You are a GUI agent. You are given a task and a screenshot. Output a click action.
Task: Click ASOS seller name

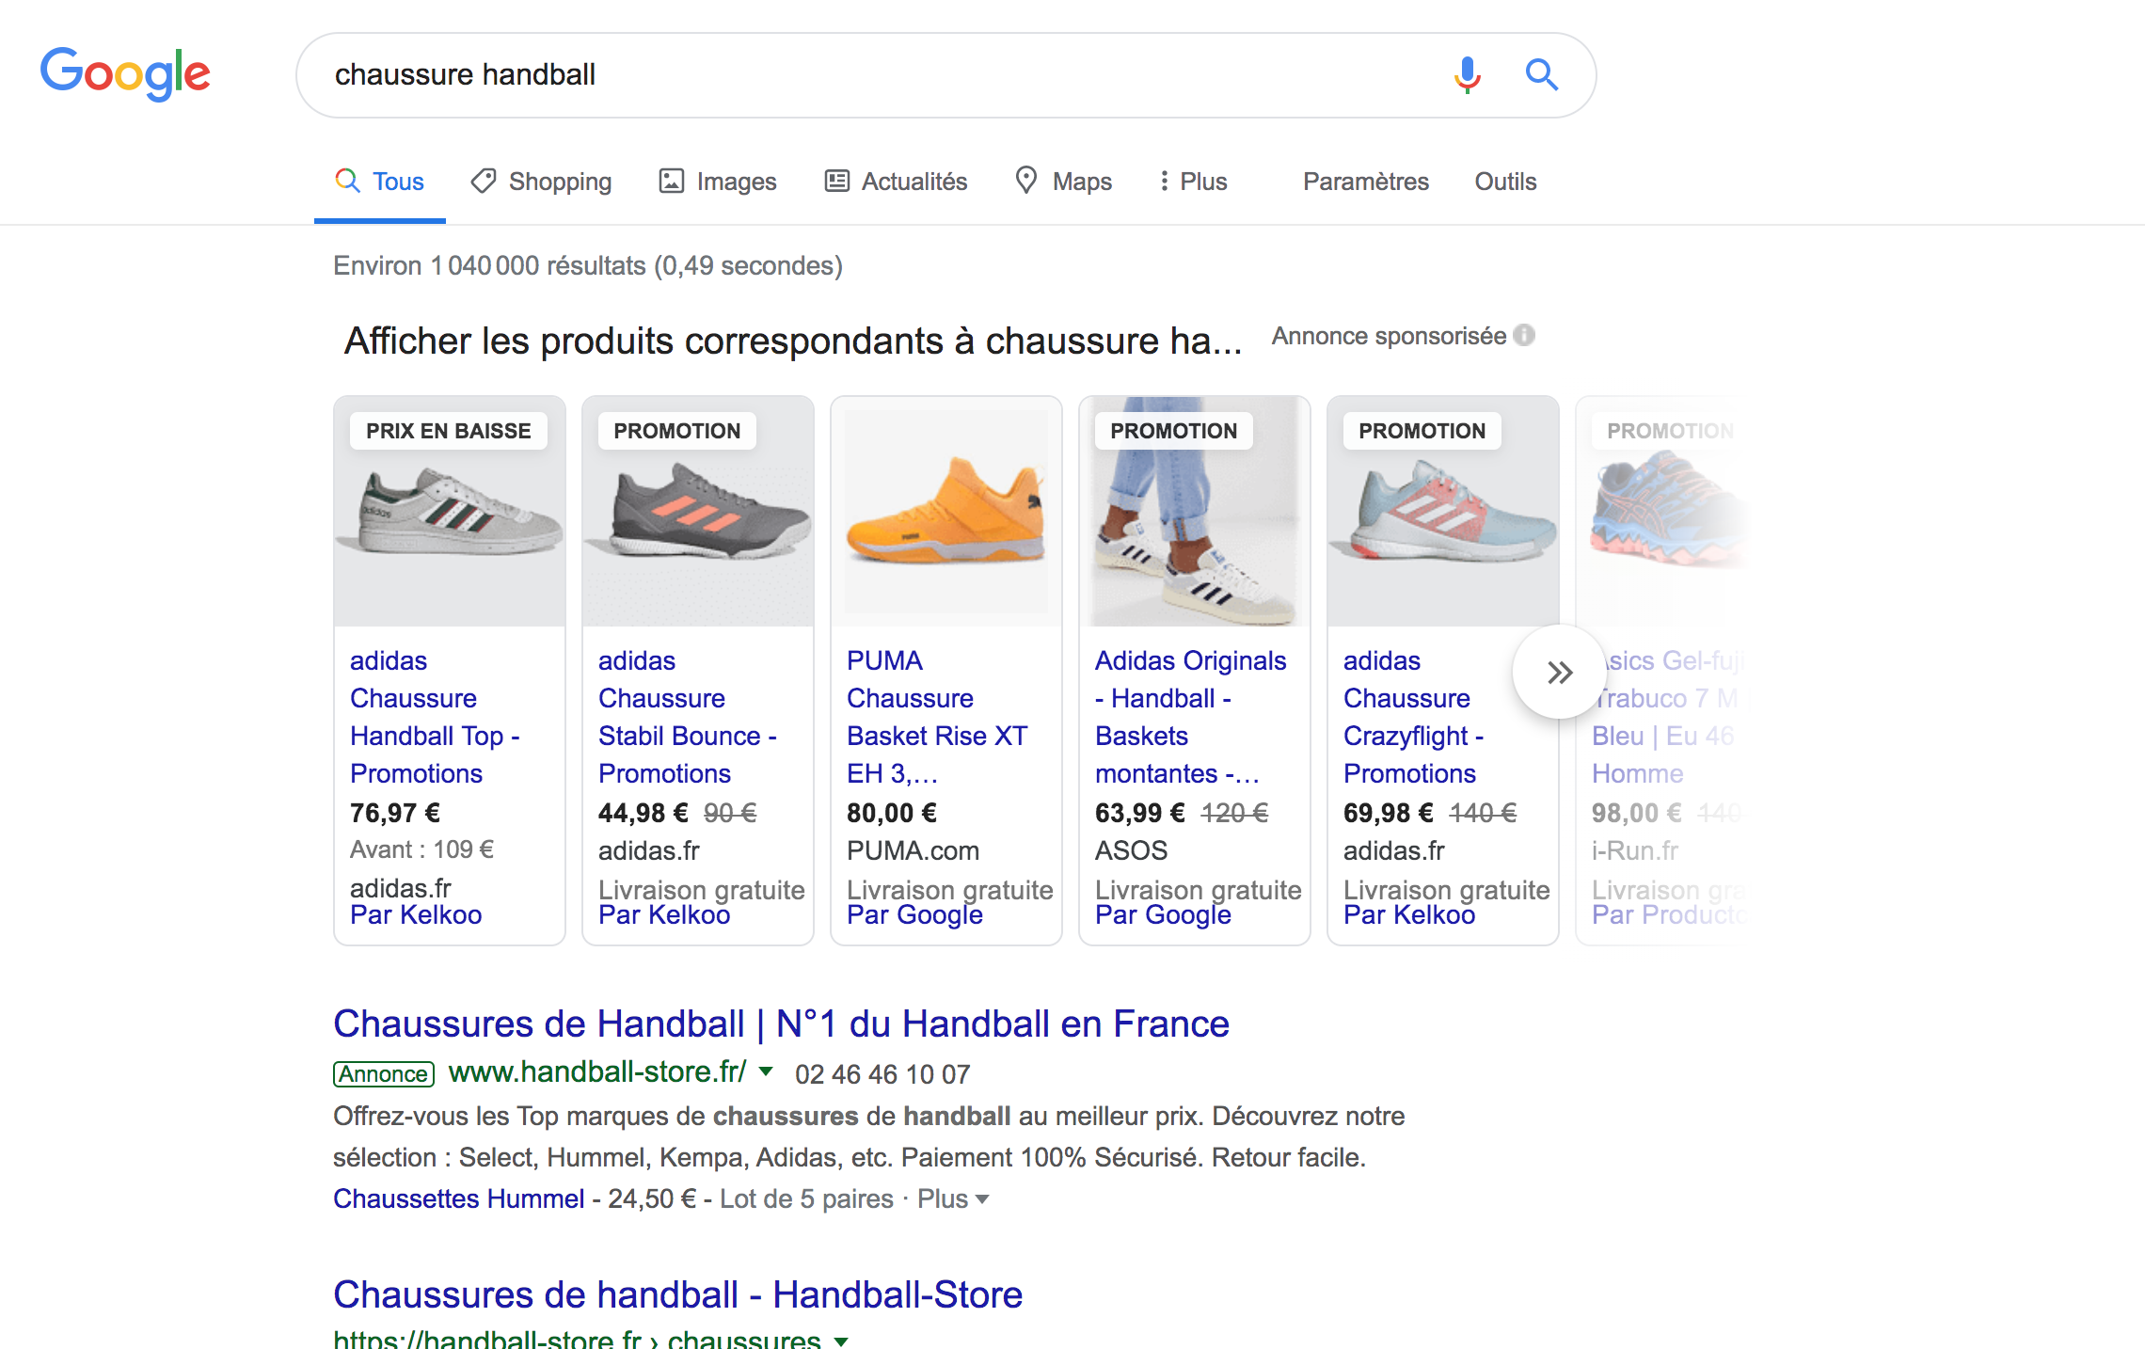pos(1131,850)
